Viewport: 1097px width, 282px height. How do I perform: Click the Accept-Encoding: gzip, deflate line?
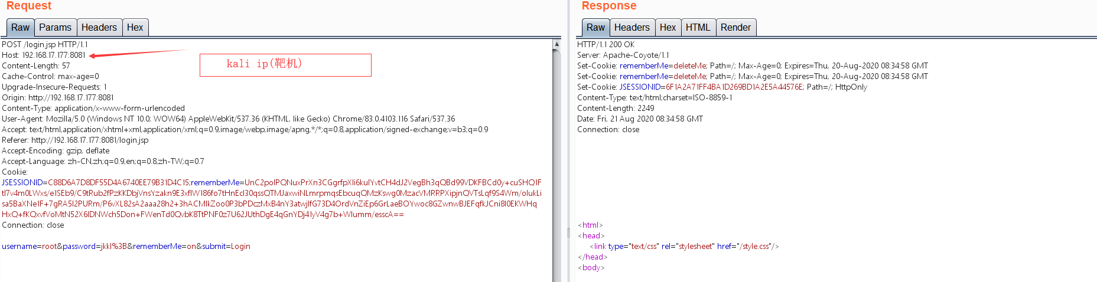pos(56,150)
